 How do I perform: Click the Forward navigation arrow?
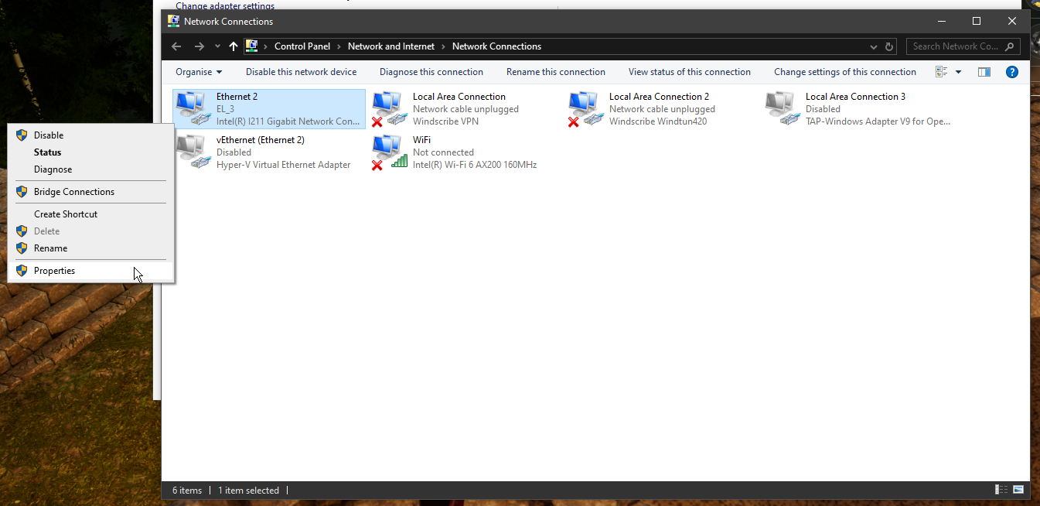(x=199, y=46)
